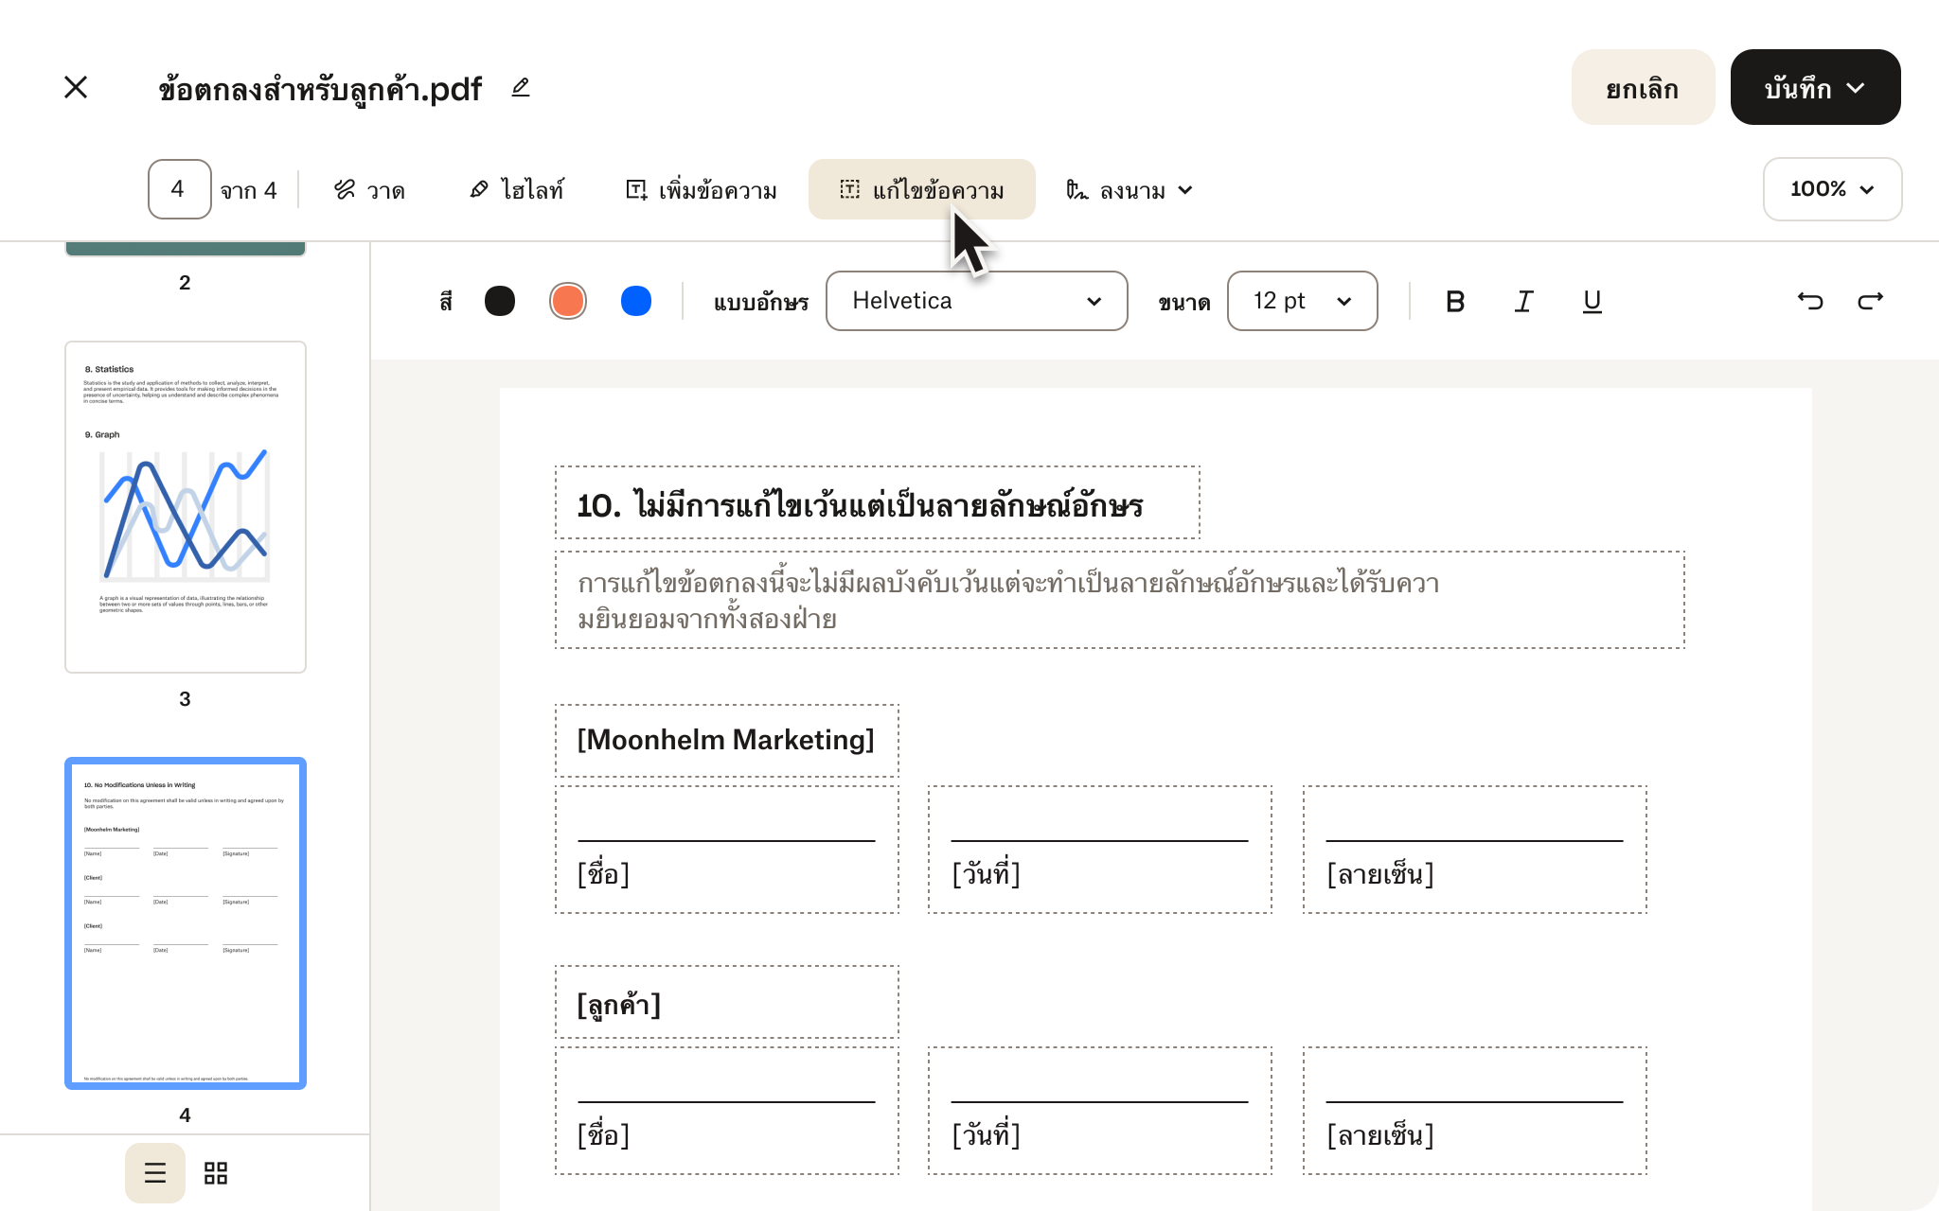Click the paragraph text box under heading 10
Image resolution: width=1939 pixels, height=1211 pixels.
coord(1120,600)
